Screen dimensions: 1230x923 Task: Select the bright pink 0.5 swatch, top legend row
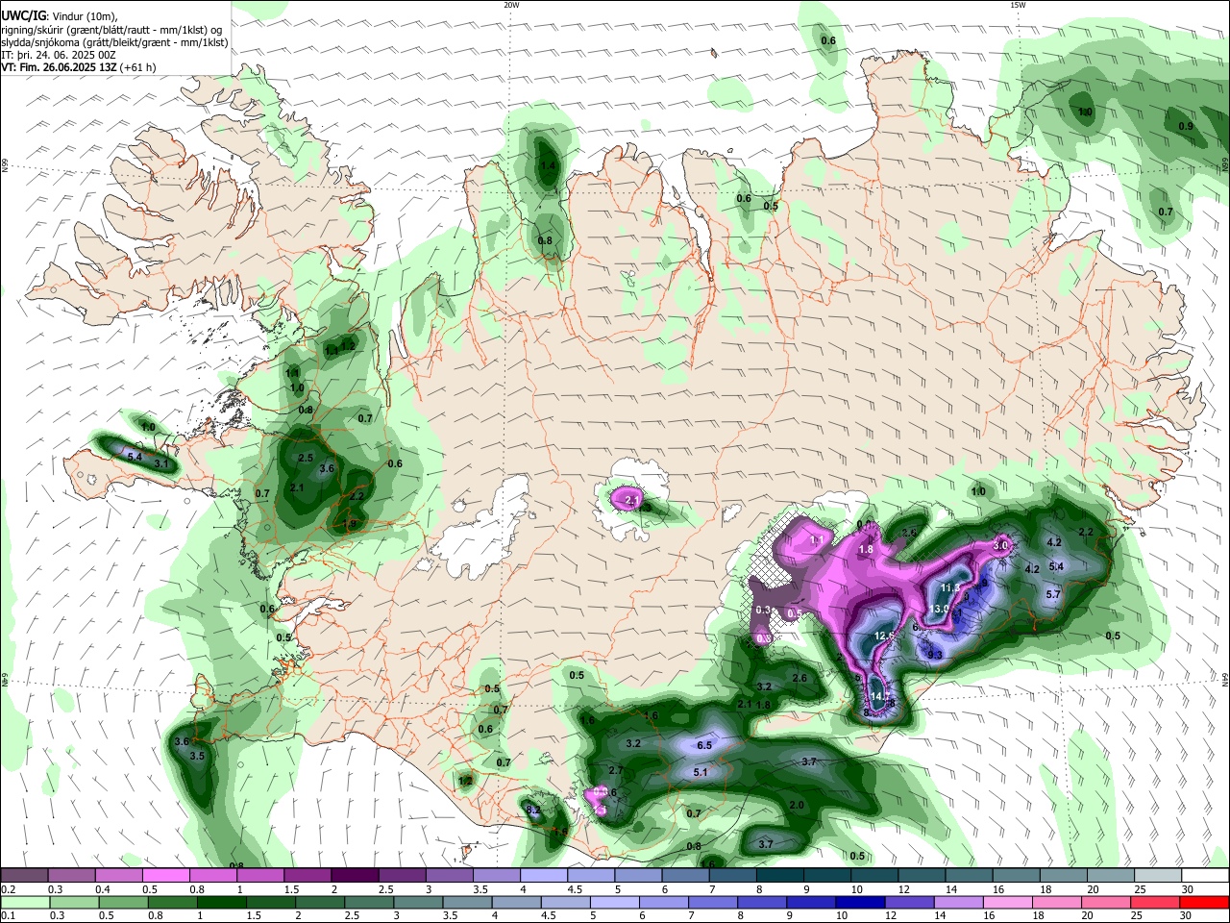(x=165, y=876)
